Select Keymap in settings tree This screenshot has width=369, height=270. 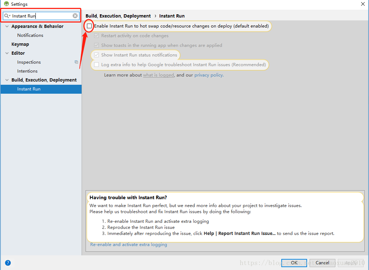pos(20,44)
